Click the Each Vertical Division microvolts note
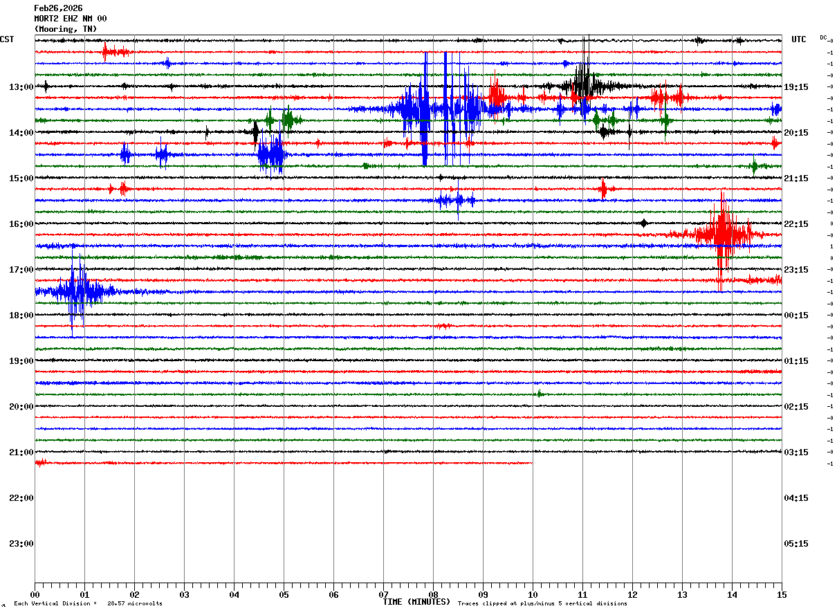This screenshot has height=613, width=837. (88, 604)
